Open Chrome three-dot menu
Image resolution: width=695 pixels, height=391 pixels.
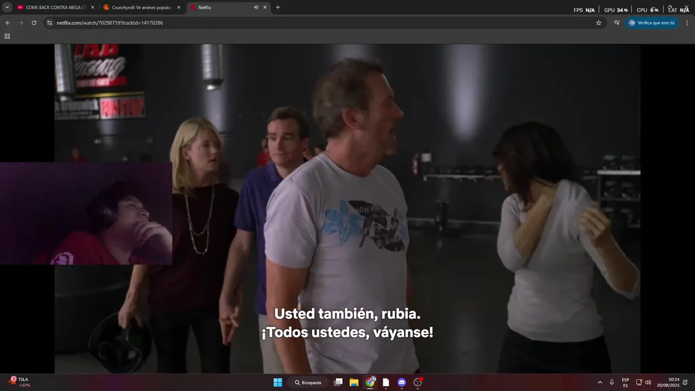(x=687, y=23)
